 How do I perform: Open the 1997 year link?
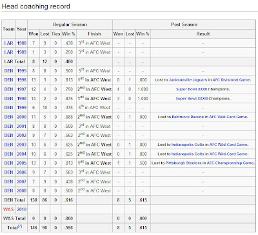tap(22, 89)
